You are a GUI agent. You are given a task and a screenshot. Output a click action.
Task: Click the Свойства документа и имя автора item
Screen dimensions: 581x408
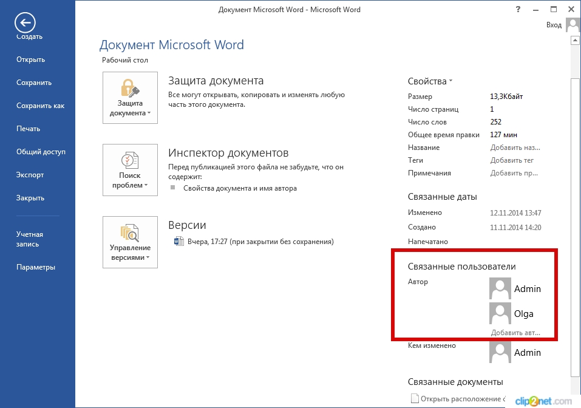pyautogui.click(x=240, y=188)
